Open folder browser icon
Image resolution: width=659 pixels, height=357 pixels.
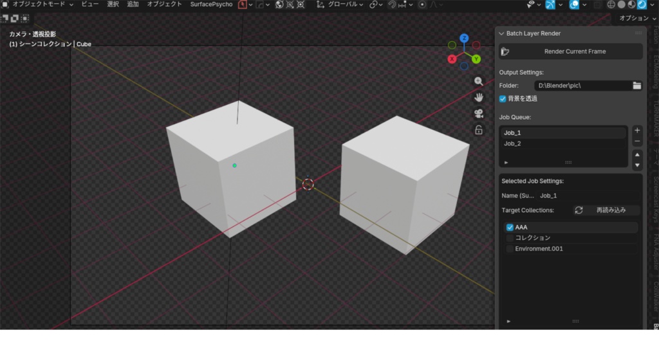coord(637,86)
